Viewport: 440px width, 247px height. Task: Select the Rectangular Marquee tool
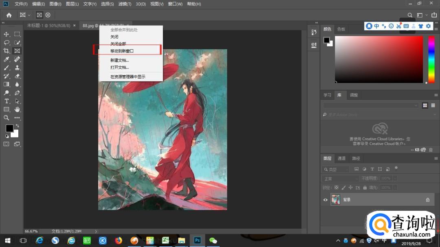17,34
